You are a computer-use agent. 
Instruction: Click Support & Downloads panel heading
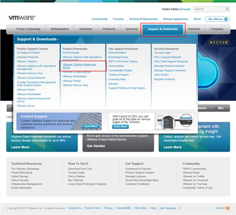[38, 39]
